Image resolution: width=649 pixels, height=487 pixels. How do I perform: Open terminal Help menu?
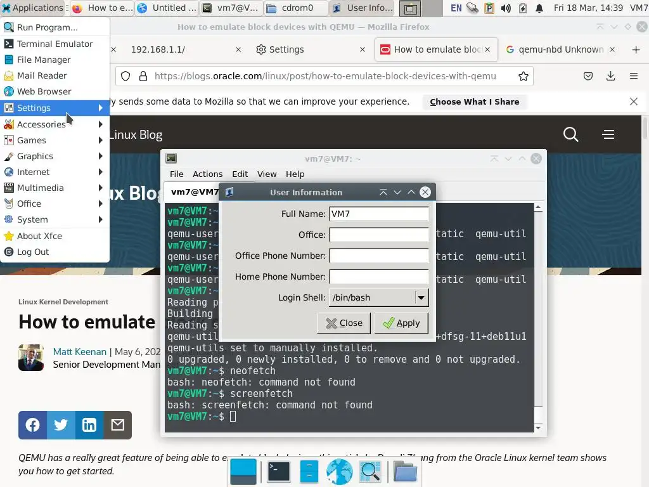coord(295,174)
